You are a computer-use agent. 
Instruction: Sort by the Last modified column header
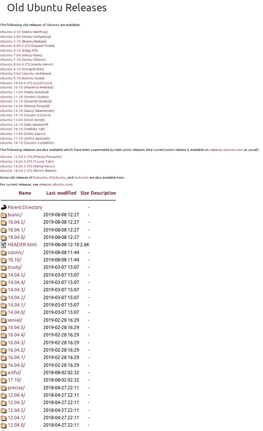61,193
